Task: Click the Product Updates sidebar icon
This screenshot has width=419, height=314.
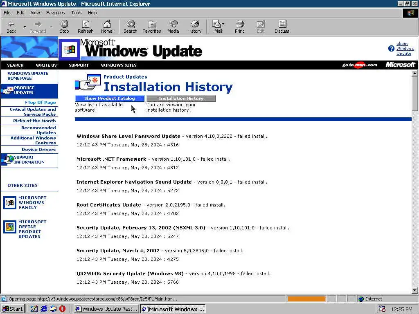Action: (x=8, y=90)
